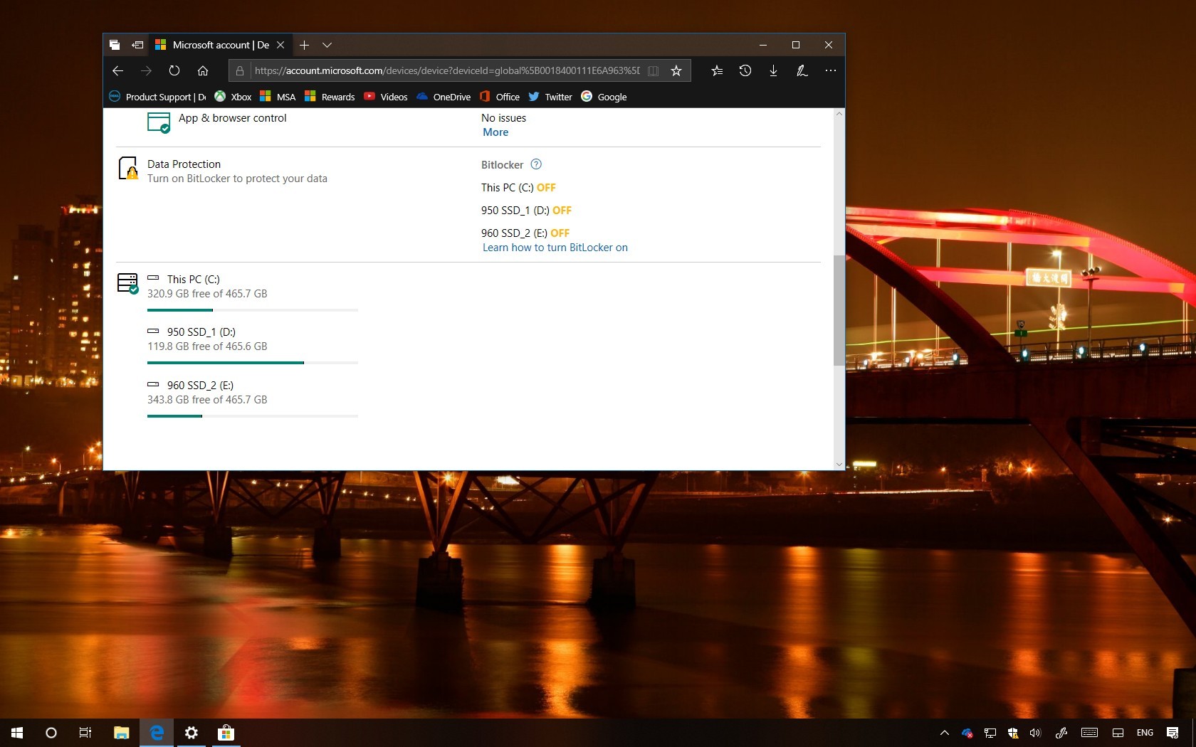Open browsing History icon

click(x=745, y=70)
